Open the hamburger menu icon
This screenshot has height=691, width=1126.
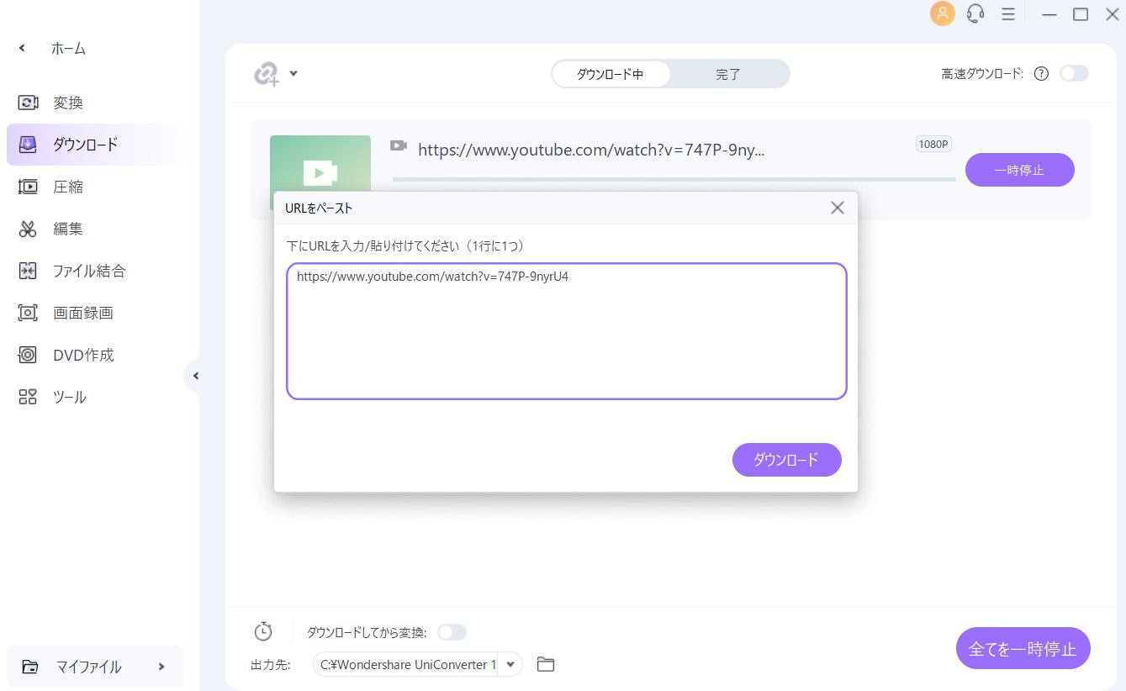point(1007,14)
